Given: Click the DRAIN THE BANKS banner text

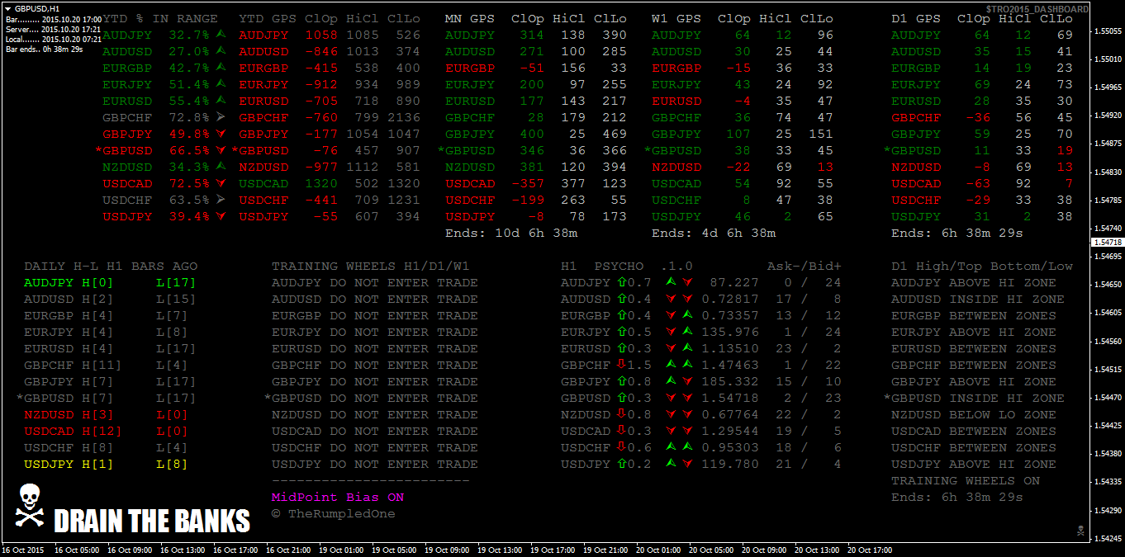Looking at the screenshot, I should pos(151,522).
